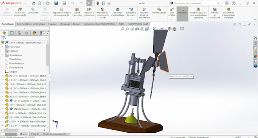Select Plan de dessus in tree
This screenshot has width=258, height=138.
pyautogui.click(x=17, y=63)
